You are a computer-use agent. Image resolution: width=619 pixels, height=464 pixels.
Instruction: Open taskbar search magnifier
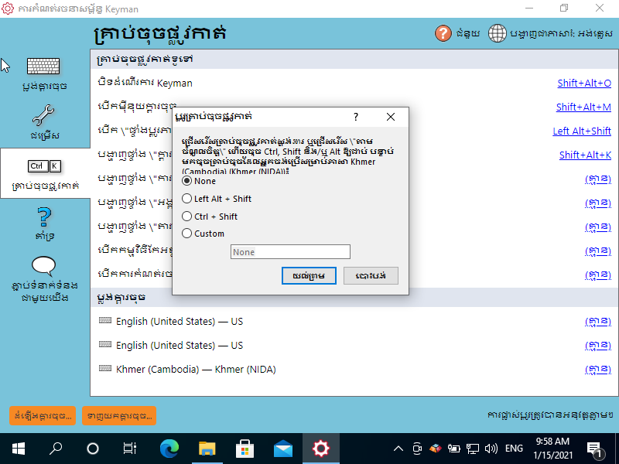56,449
